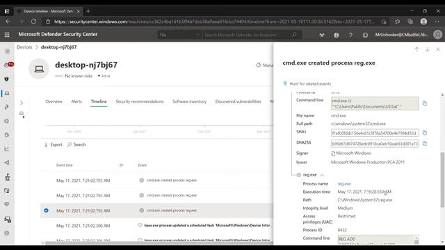Screen dimensions: 445x250
Task: Toggle the selected 7:21:02.792 AM row checkmark
Action: [46, 210]
